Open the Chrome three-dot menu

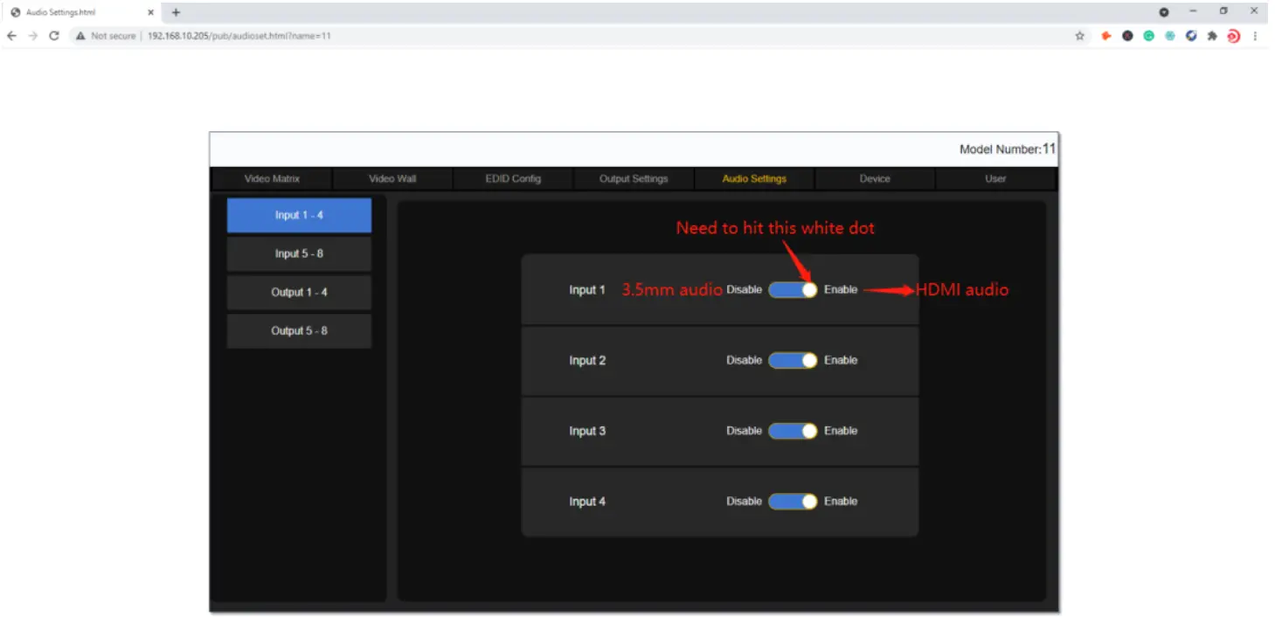coord(1256,36)
